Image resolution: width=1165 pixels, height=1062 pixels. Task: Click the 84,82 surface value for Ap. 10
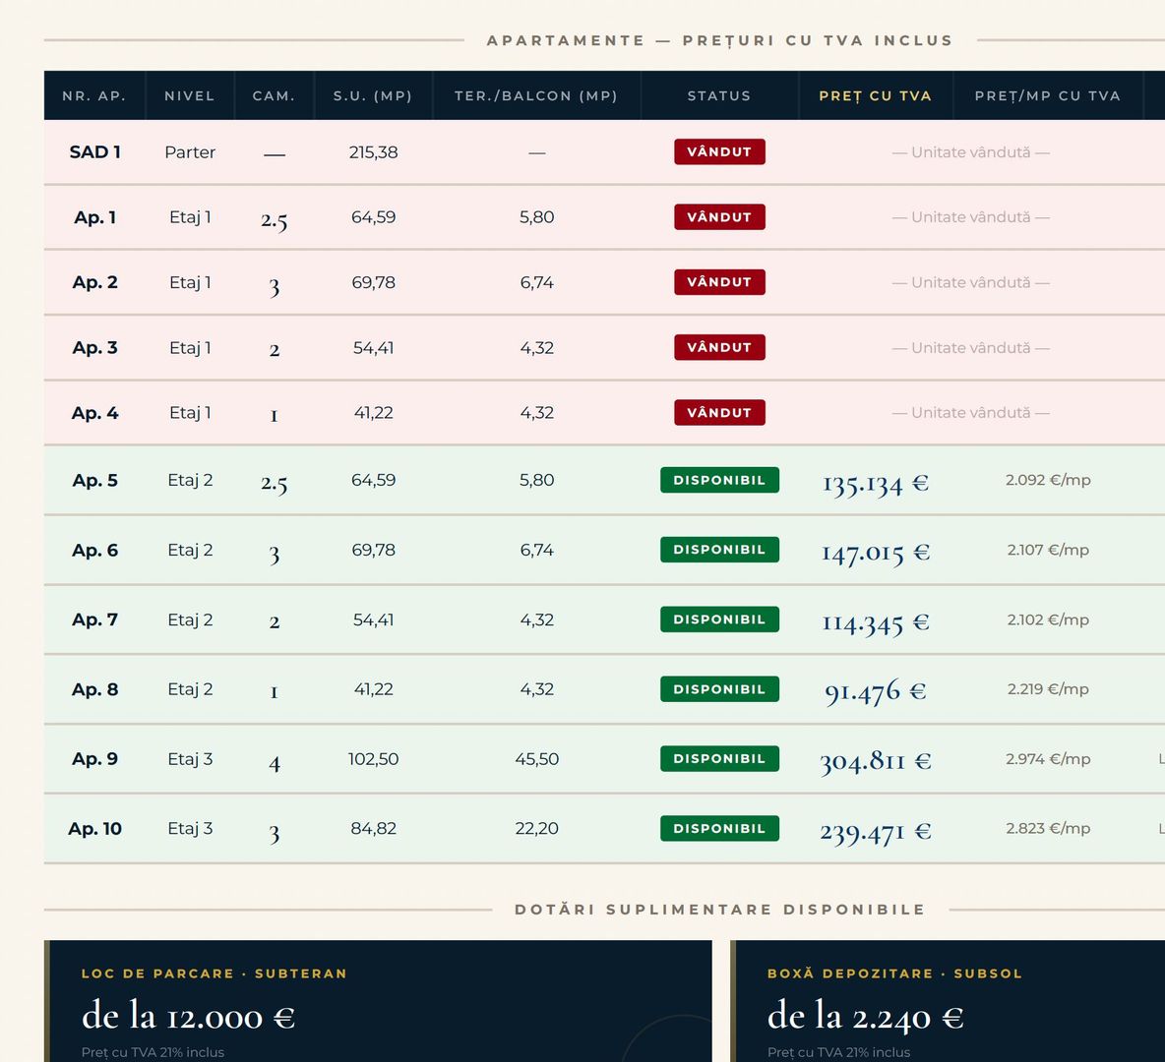coord(373,829)
